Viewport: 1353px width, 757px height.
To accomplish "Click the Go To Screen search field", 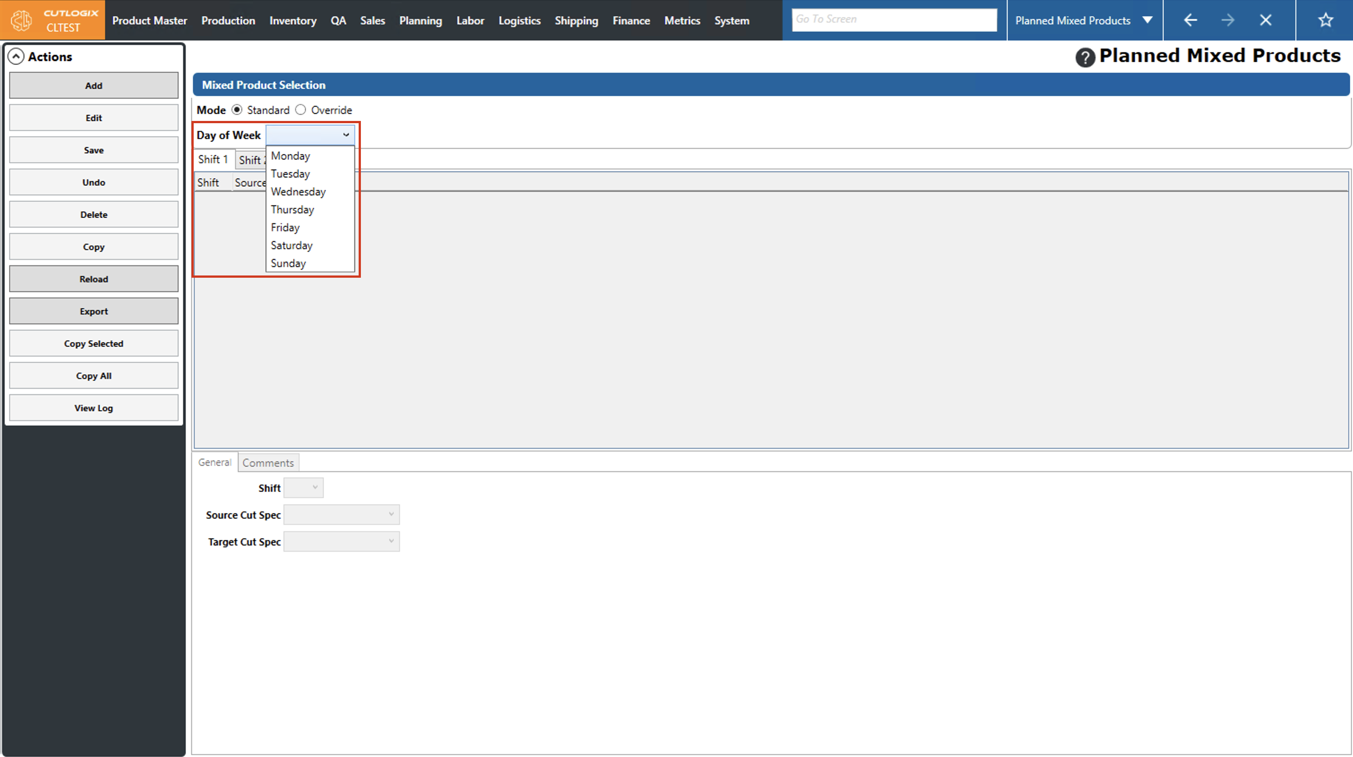I will [x=894, y=19].
